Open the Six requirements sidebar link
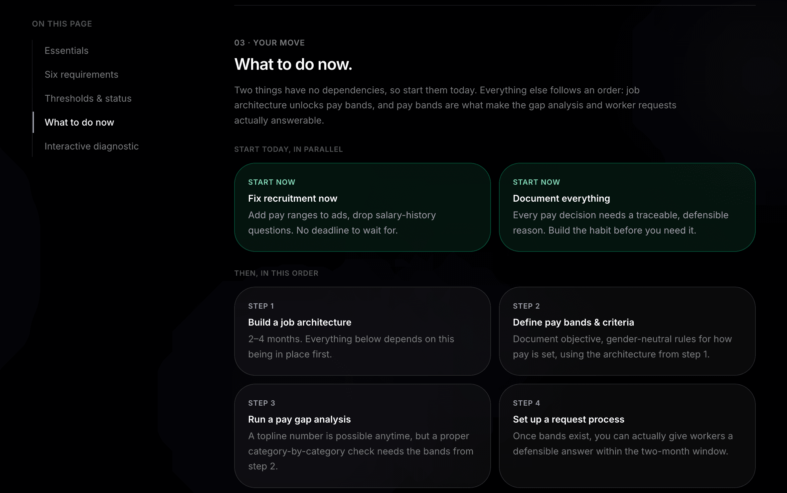Viewport: 787px width, 493px height. tap(81, 74)
